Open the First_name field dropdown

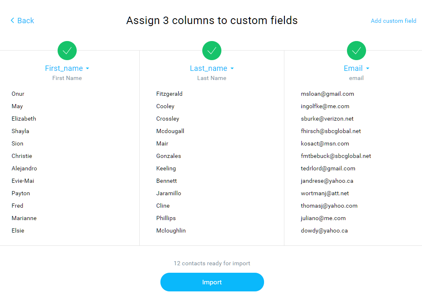(x=67, y=68)
